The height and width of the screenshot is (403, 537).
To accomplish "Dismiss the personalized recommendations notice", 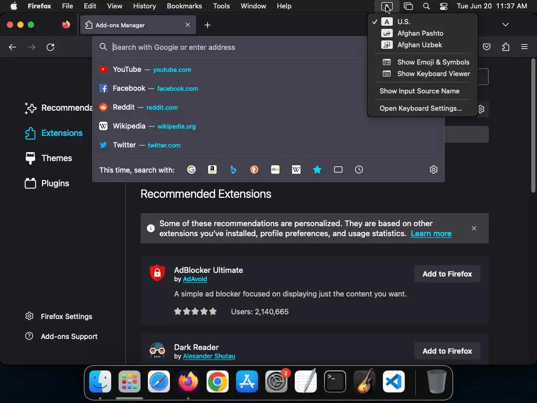I will 474,228.
